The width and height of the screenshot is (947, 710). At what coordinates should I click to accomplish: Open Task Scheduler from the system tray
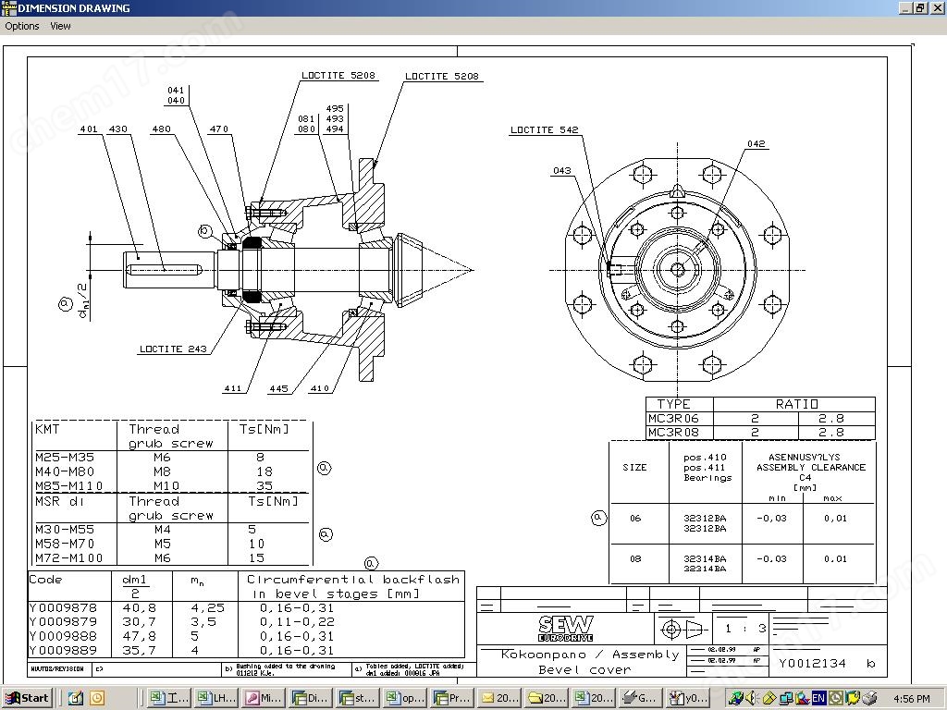835,697
